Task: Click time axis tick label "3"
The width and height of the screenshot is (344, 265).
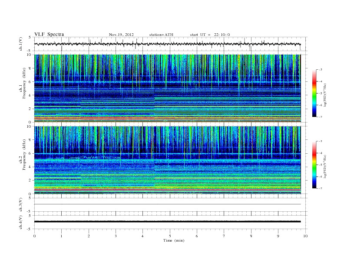Action: (116, 236)
